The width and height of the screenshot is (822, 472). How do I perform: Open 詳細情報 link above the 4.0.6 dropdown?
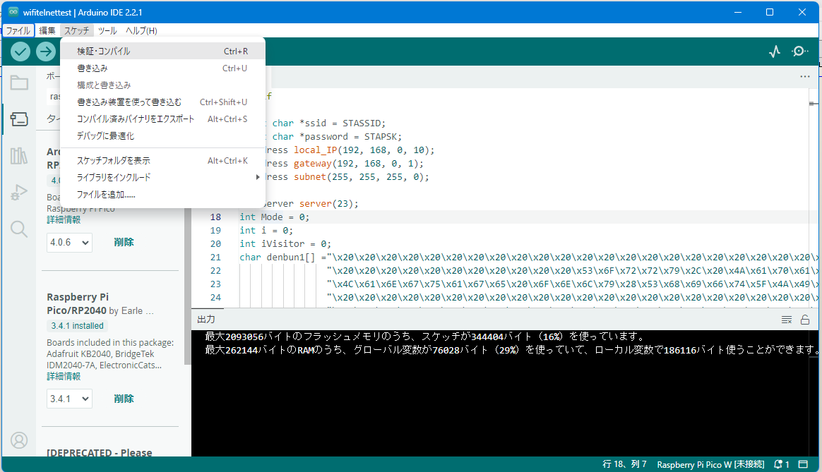64,219
